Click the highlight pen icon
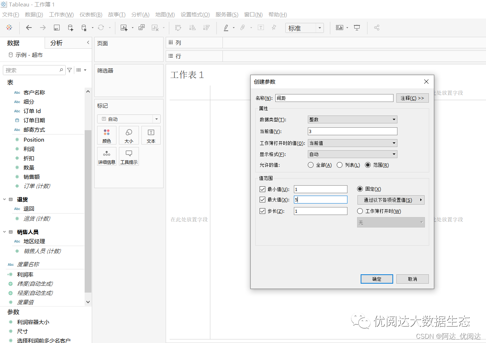This screenshot has width=486, height=343. coord(226,28)
